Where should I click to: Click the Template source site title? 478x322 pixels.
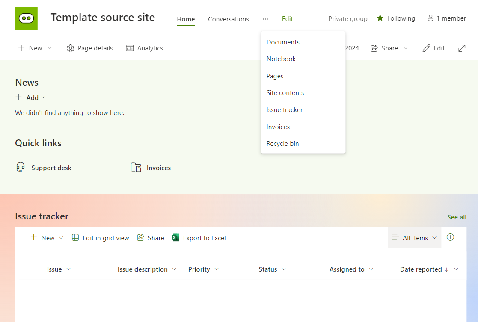103,17
